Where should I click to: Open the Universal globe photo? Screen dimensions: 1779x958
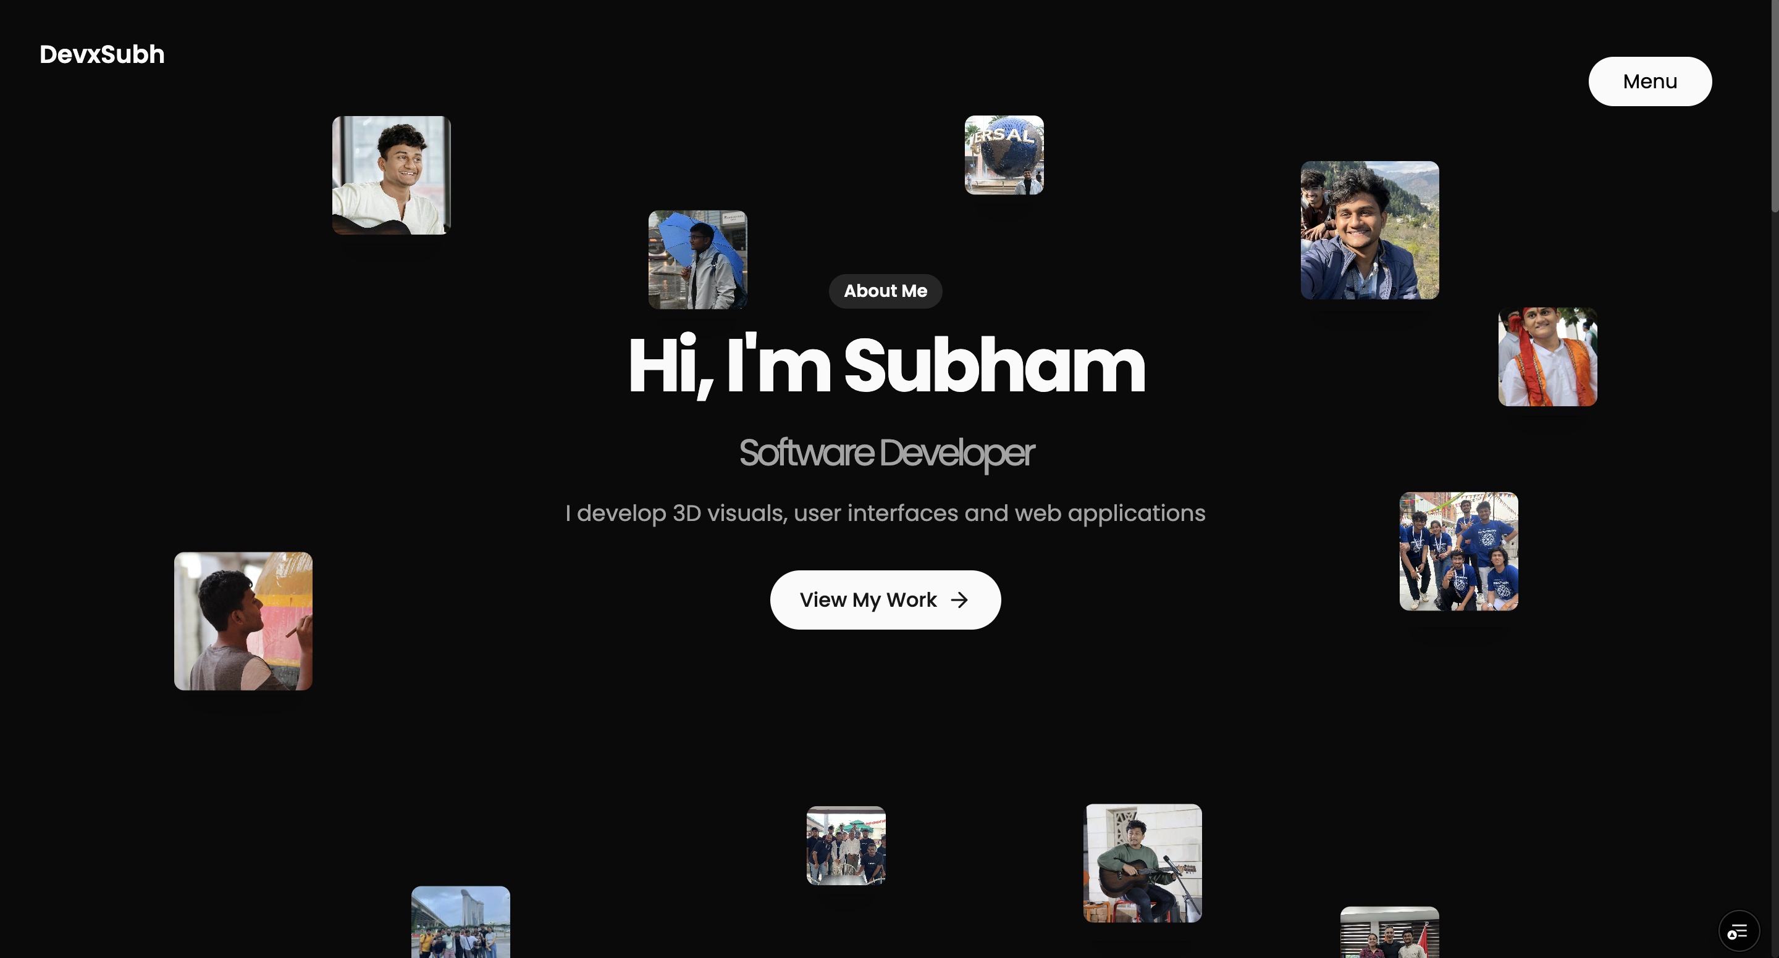[x=1004, y=156]
